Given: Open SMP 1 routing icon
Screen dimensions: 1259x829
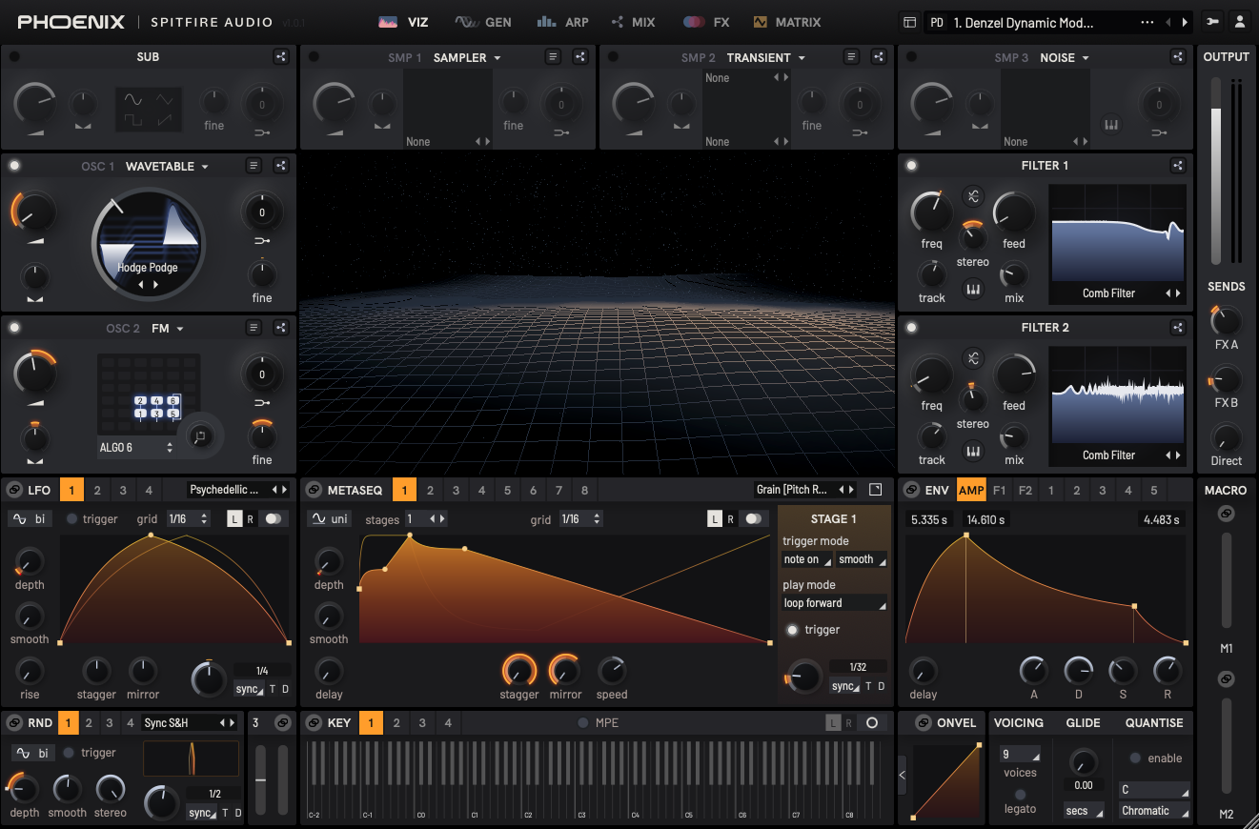Looking at the screenshot, I should [x=580, y=57].
